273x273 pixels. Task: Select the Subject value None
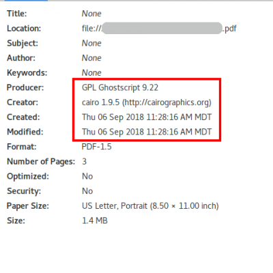click(91, 43)
